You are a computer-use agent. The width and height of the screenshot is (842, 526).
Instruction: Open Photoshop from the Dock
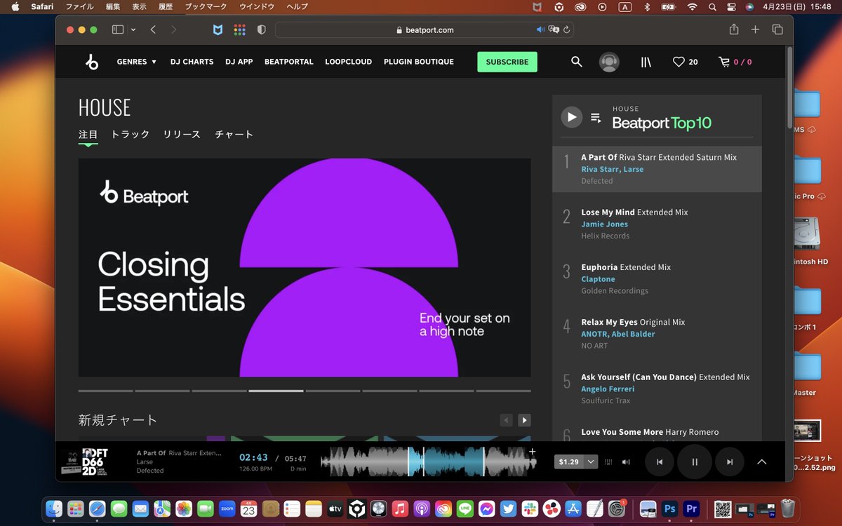(x=669, y=508)
